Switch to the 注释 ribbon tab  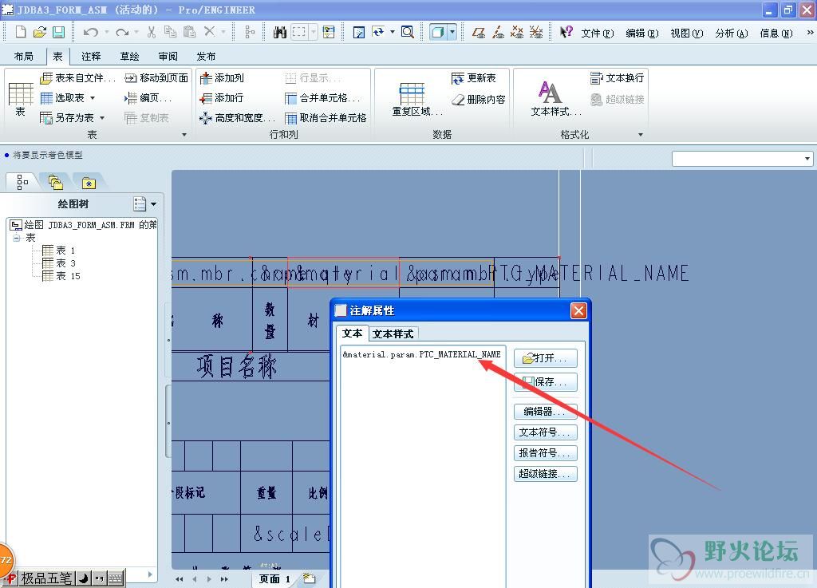coord(91,57)
